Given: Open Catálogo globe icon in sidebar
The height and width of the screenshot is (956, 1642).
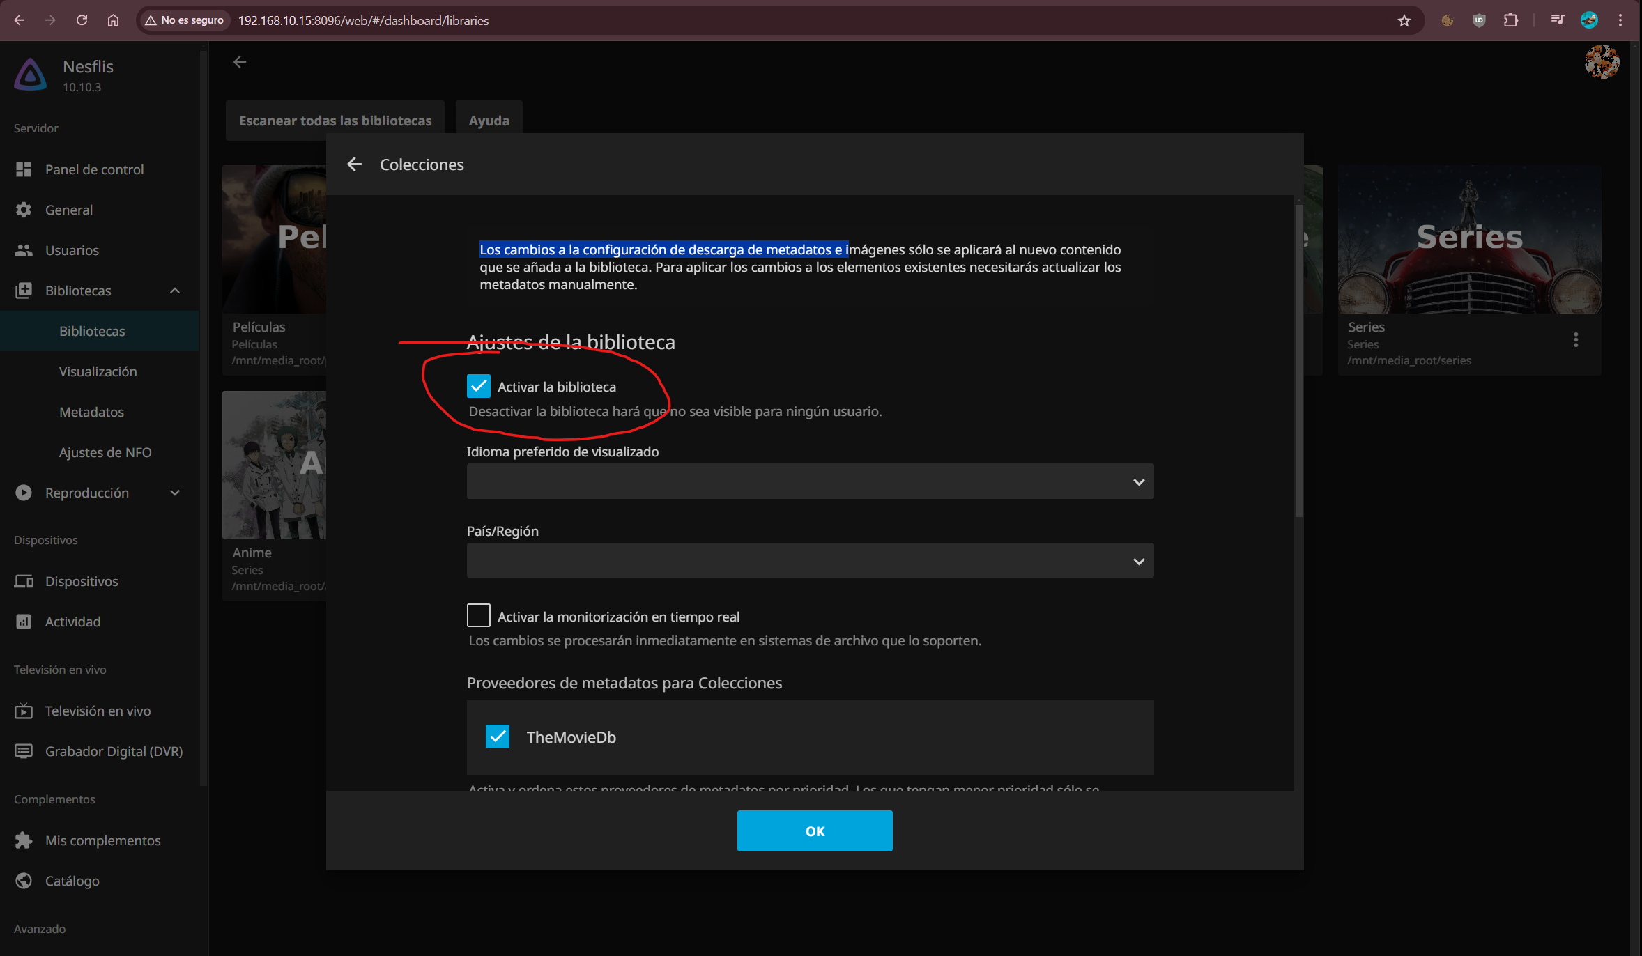Looking at the screenshot, I should tap(24, 881).
